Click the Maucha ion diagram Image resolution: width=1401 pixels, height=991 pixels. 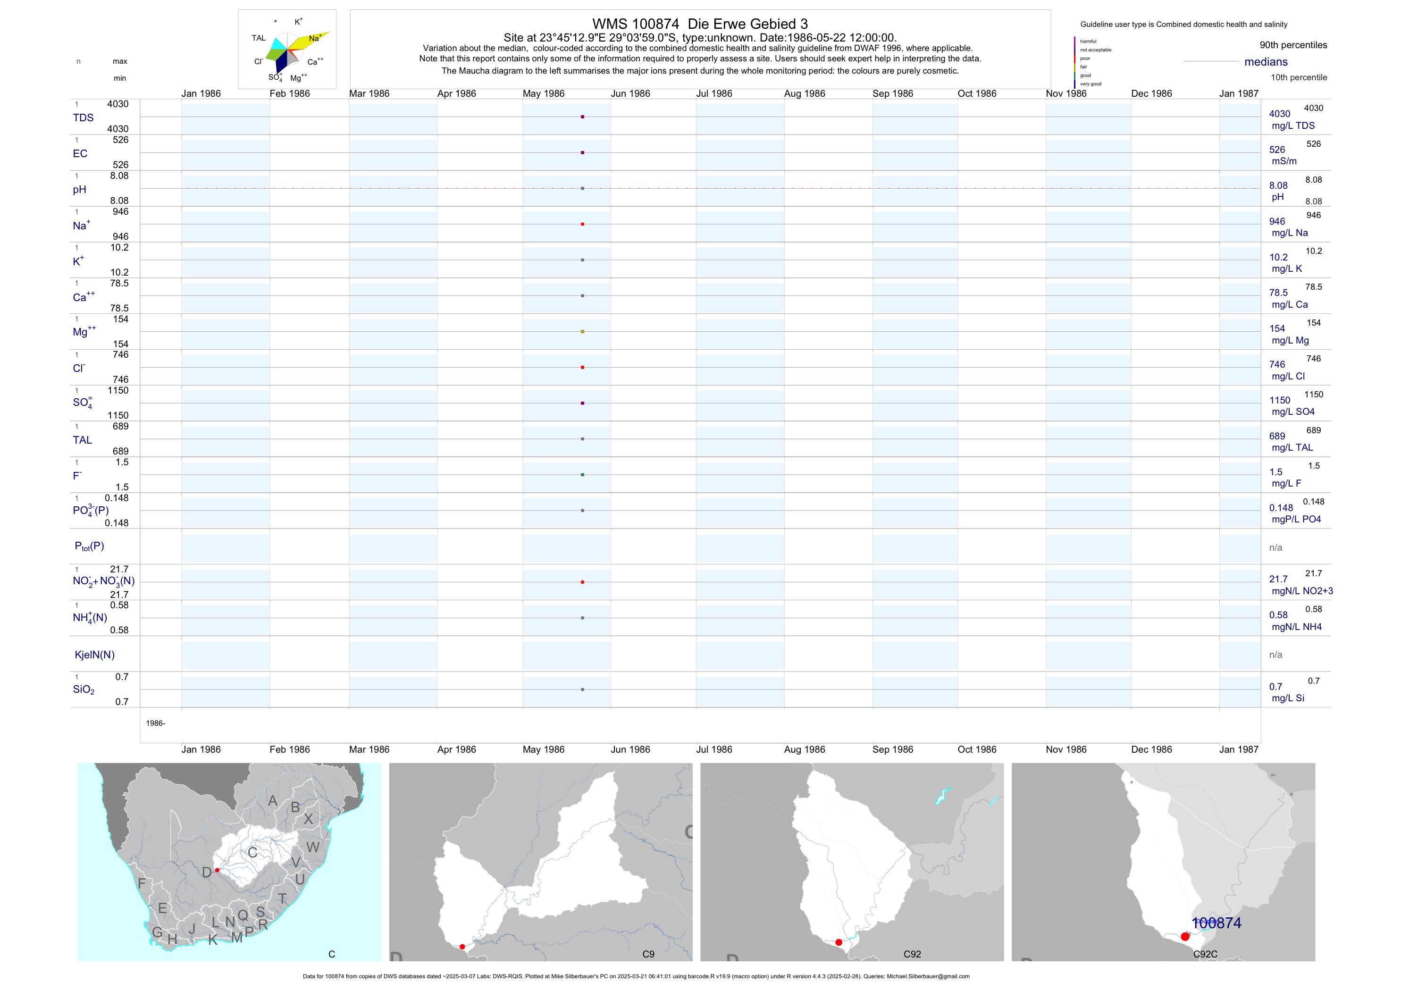tap(287, 50)
